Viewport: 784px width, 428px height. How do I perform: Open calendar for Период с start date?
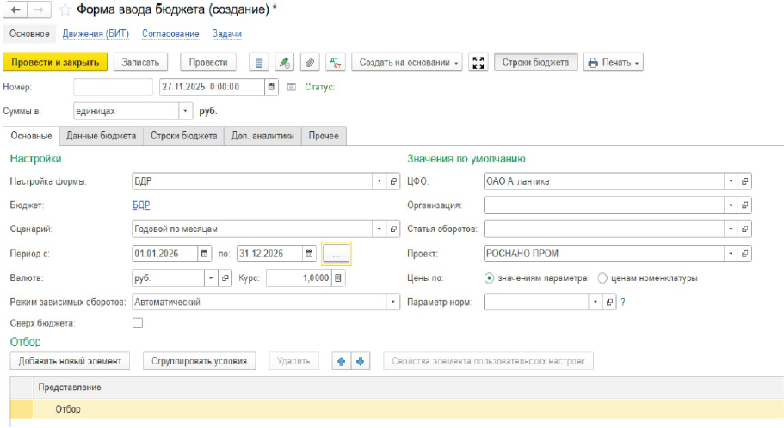(204, 254)
